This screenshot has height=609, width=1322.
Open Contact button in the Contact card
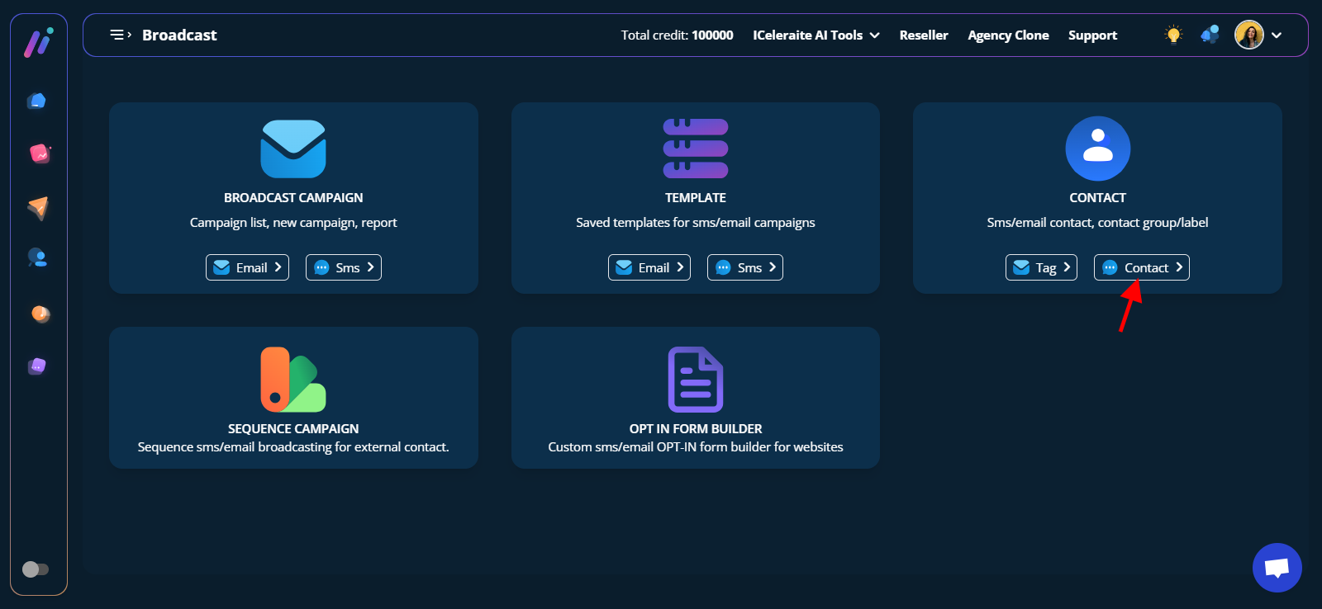point(1141,267)
